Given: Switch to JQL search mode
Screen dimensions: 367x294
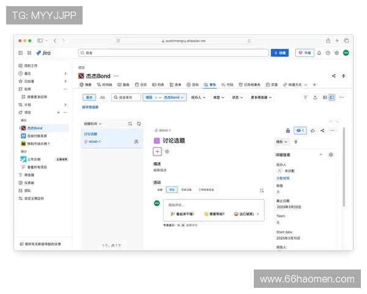Looking at the screenshot, I should [103, 97].
